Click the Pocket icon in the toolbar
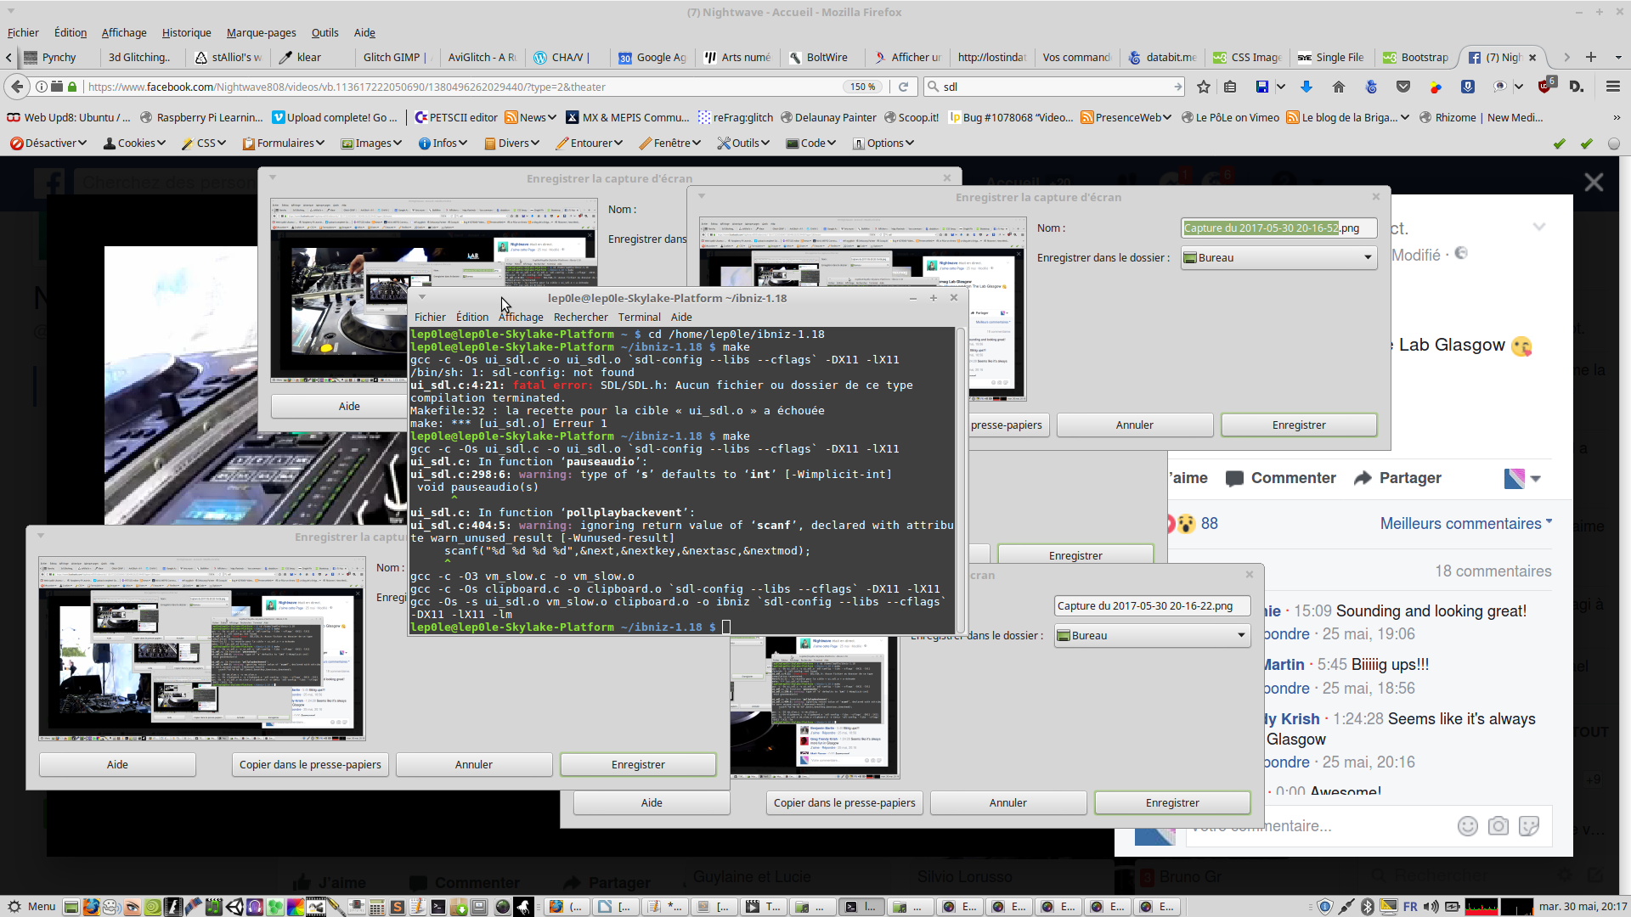Screen dimensions: 1631x917 [1403, 87]
